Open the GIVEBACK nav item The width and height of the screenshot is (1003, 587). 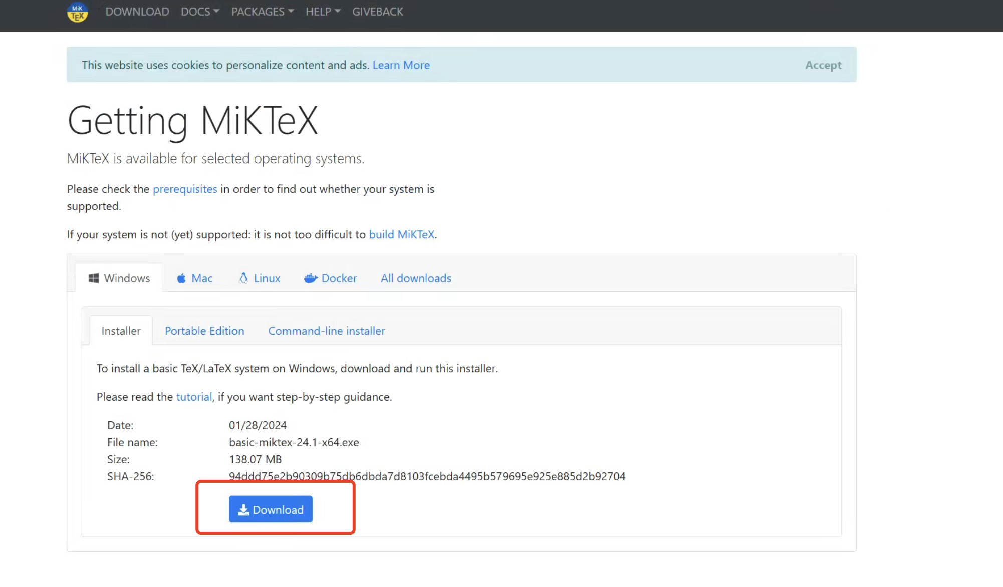tap(377, 12)
